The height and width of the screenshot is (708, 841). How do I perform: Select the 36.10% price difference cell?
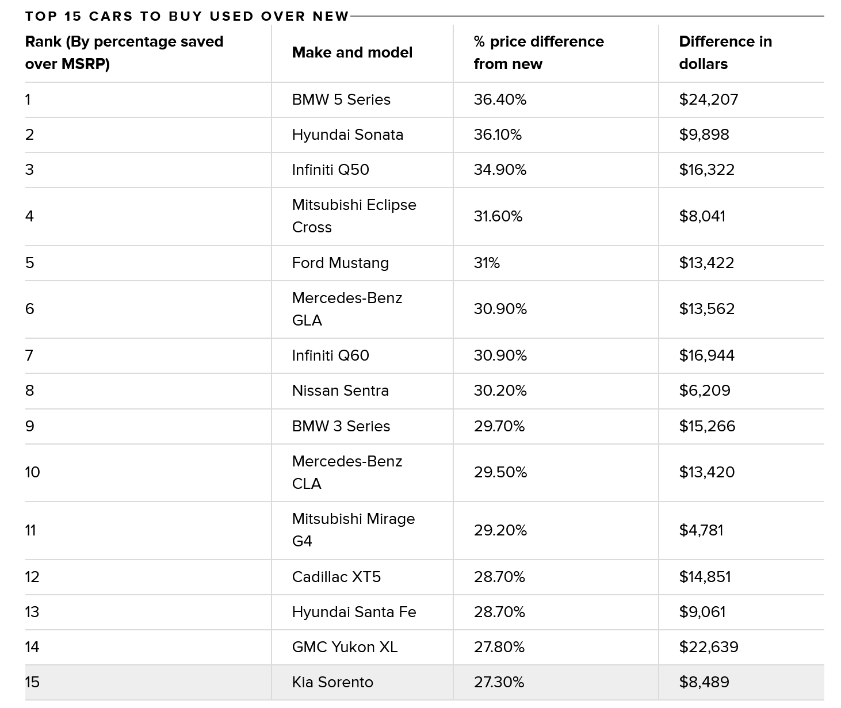pos(498,135)
